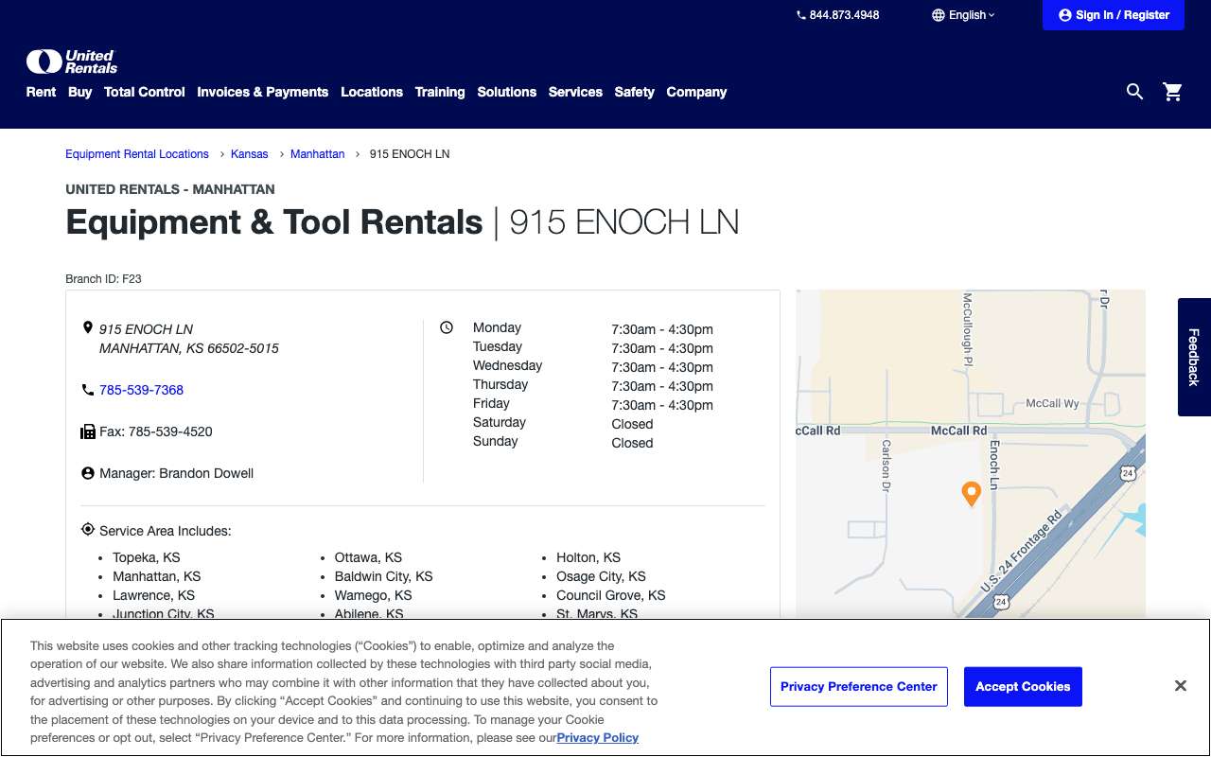Open the shopping cart icon
This screenshot has height=757, width=1211.
1173,92
